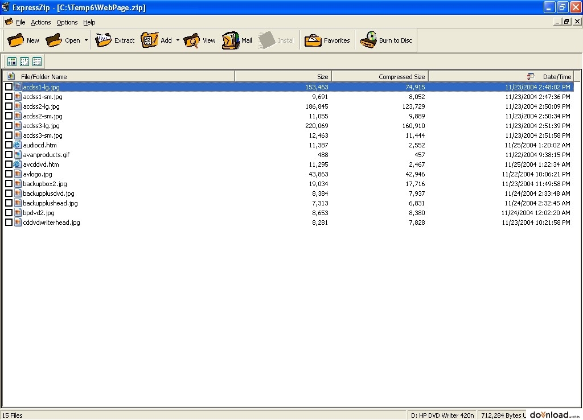Click the 220,069 size value

coord(317,126)
